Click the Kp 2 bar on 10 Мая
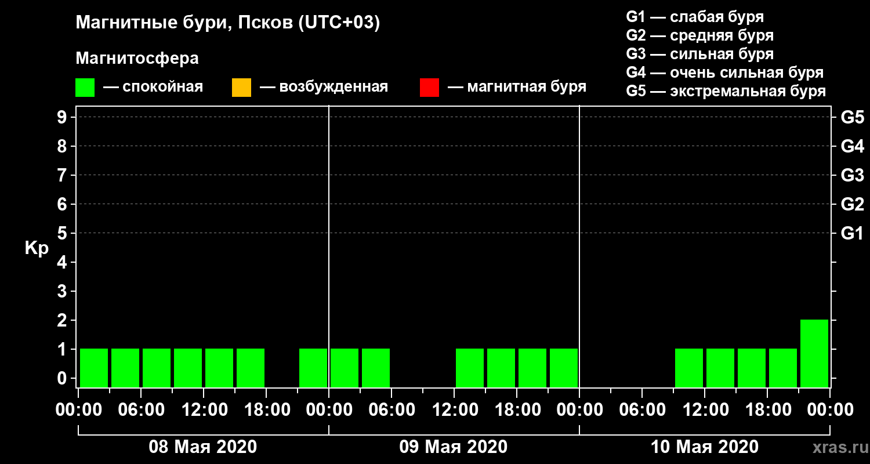Image resolution: width=870 pixels, height=464 pixels. 814,353
